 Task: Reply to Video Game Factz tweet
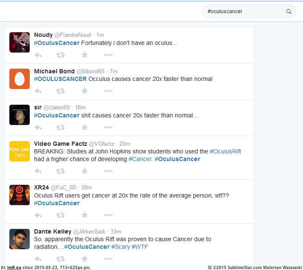38,171
